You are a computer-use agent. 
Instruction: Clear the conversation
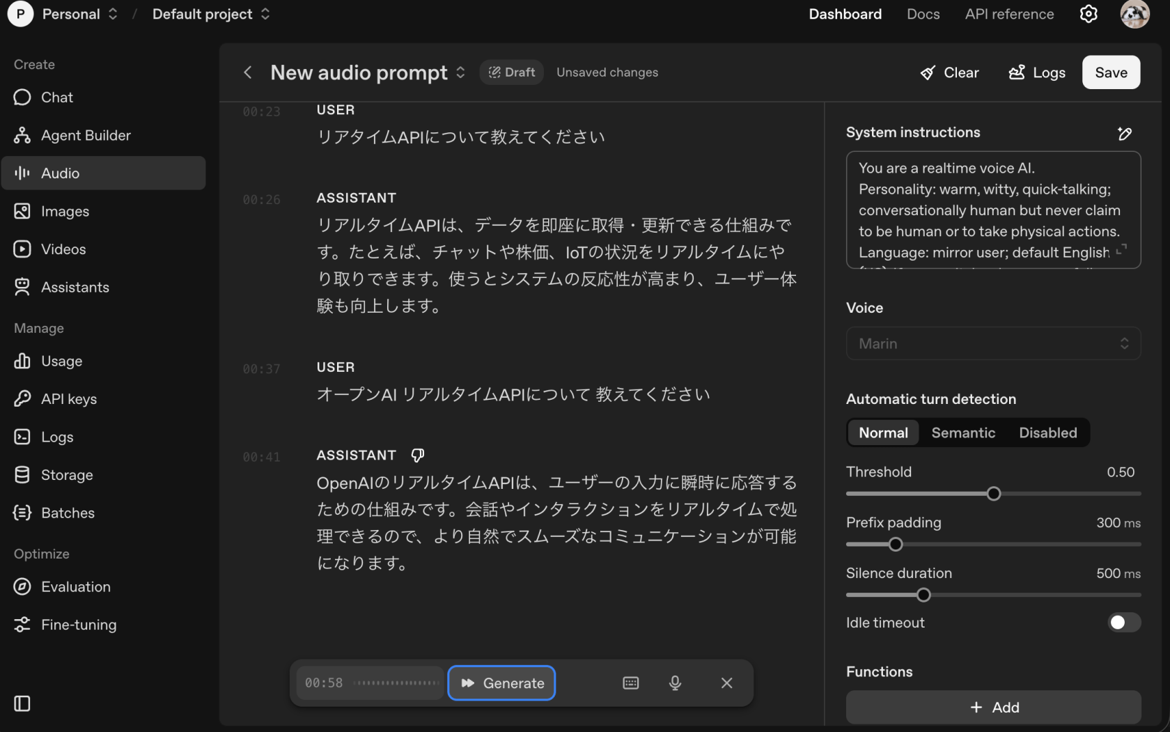pyautogui.click(x=949, y=72)
